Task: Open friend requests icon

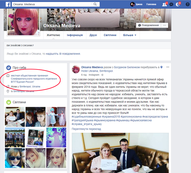Action: coord(164,4)
